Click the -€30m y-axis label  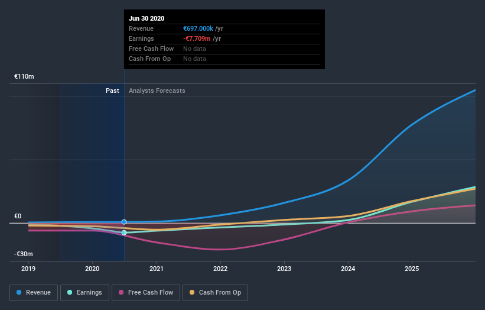(24, 254)
